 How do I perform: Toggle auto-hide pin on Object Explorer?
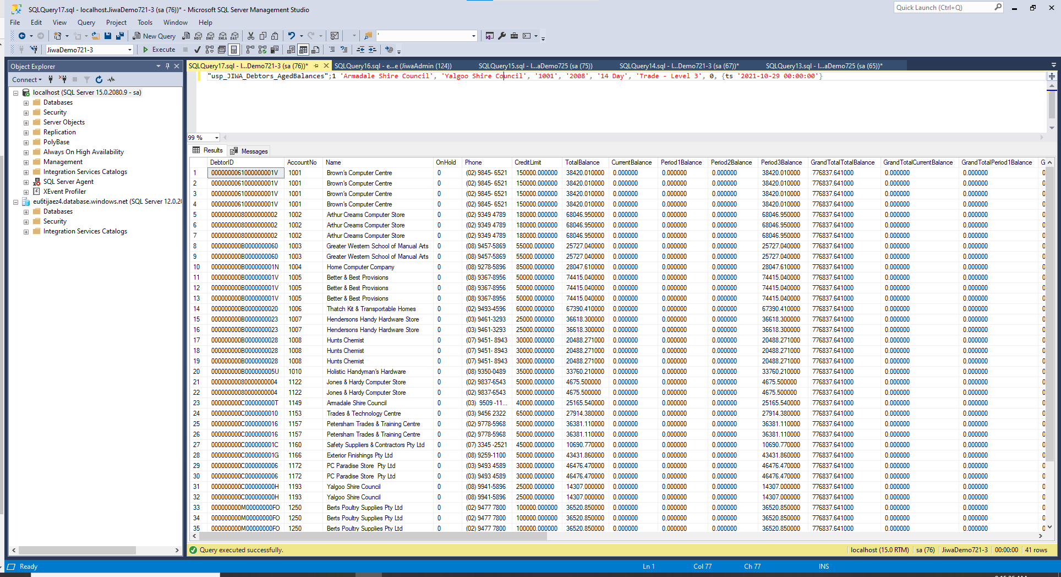point(167,66)
